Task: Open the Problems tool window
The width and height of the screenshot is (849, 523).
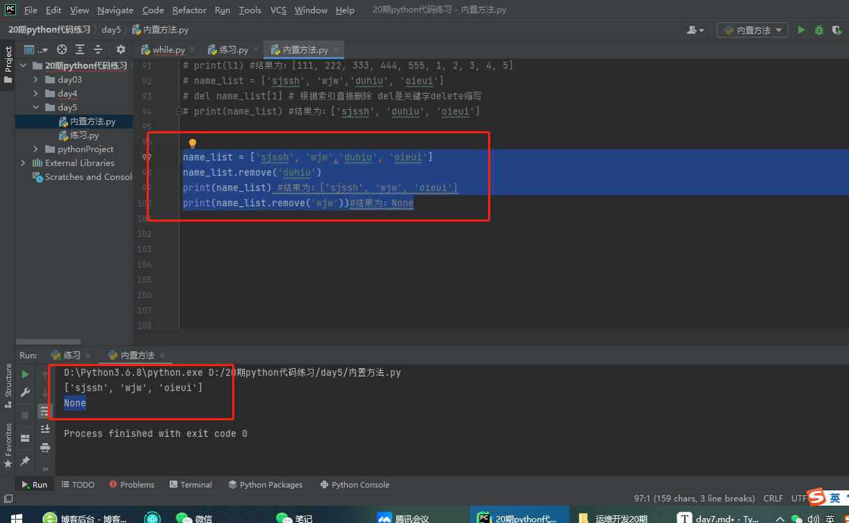Action: click(131, 485)
